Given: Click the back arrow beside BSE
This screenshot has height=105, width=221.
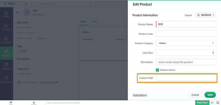Looking at the screenshot, I should (x=19, y=12).
